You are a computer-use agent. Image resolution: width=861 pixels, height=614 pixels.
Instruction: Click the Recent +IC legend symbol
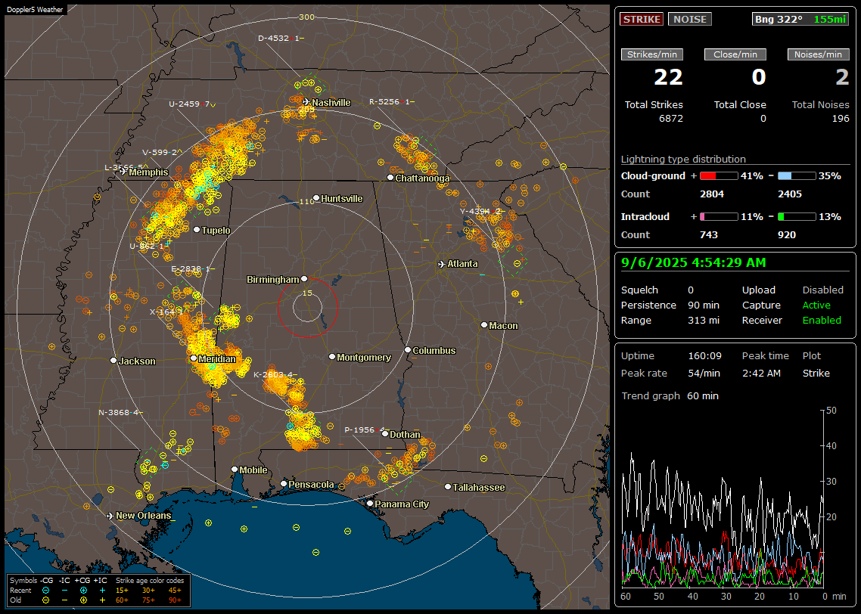coord(102,591)
